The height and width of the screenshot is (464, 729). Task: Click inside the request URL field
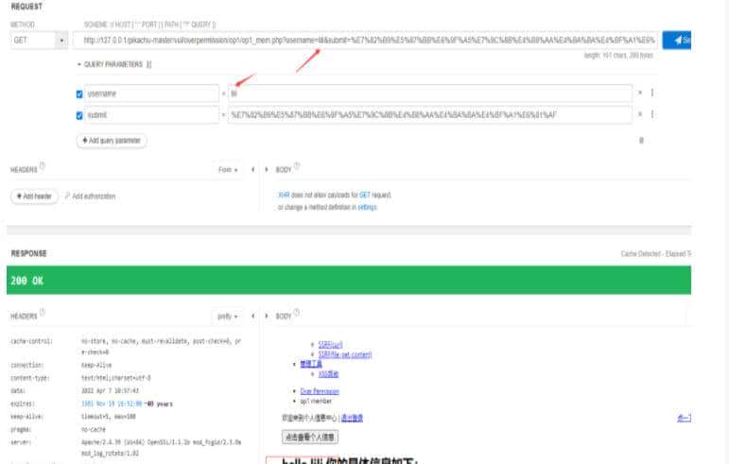[365, 41]
